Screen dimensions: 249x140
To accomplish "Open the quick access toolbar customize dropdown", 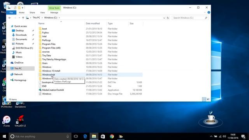I will point(23,8).
